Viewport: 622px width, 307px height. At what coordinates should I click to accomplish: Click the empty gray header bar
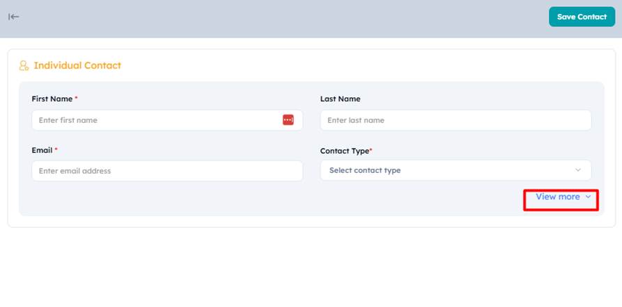tap(278, 19)
